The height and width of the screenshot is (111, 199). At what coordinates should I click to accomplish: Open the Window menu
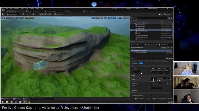tap(16, 8)
